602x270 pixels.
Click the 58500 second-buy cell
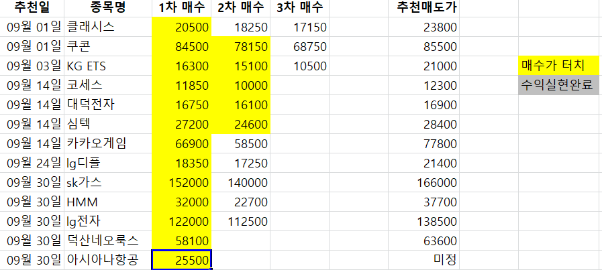click(x=241, y=143)
